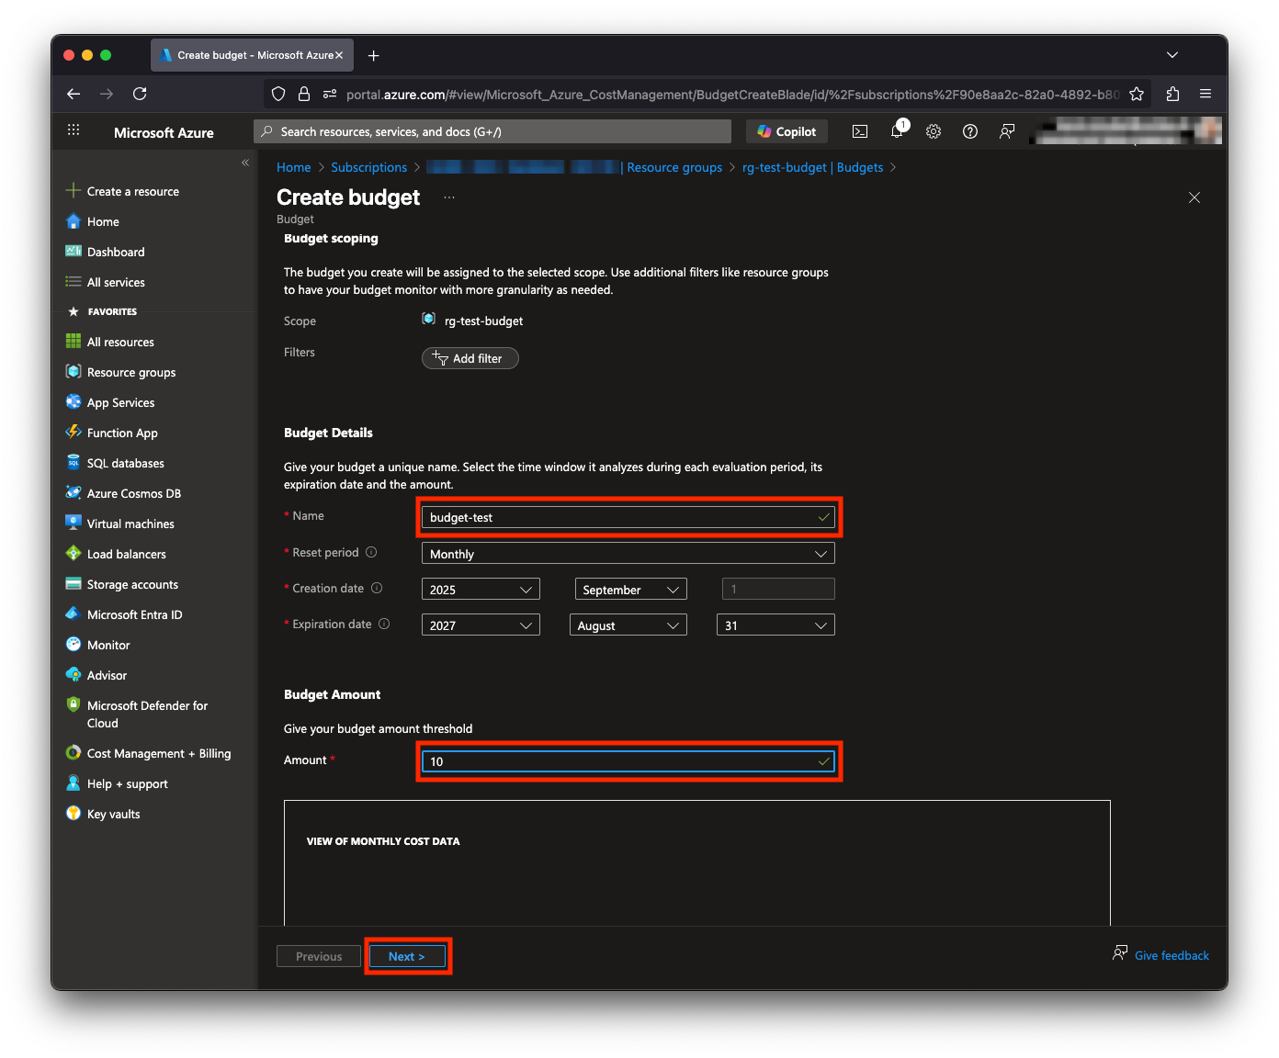View notifications bell
This screenshot has height=1058, width=1279.
[897, 131]
